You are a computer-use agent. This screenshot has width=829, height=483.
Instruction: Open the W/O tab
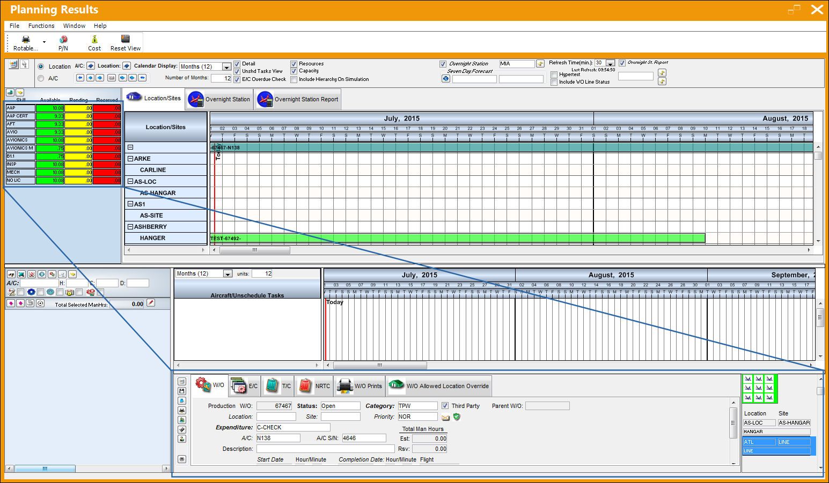coord(210,385)
